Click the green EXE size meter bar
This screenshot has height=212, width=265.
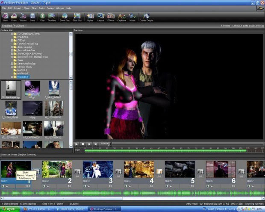coord(166,150)
